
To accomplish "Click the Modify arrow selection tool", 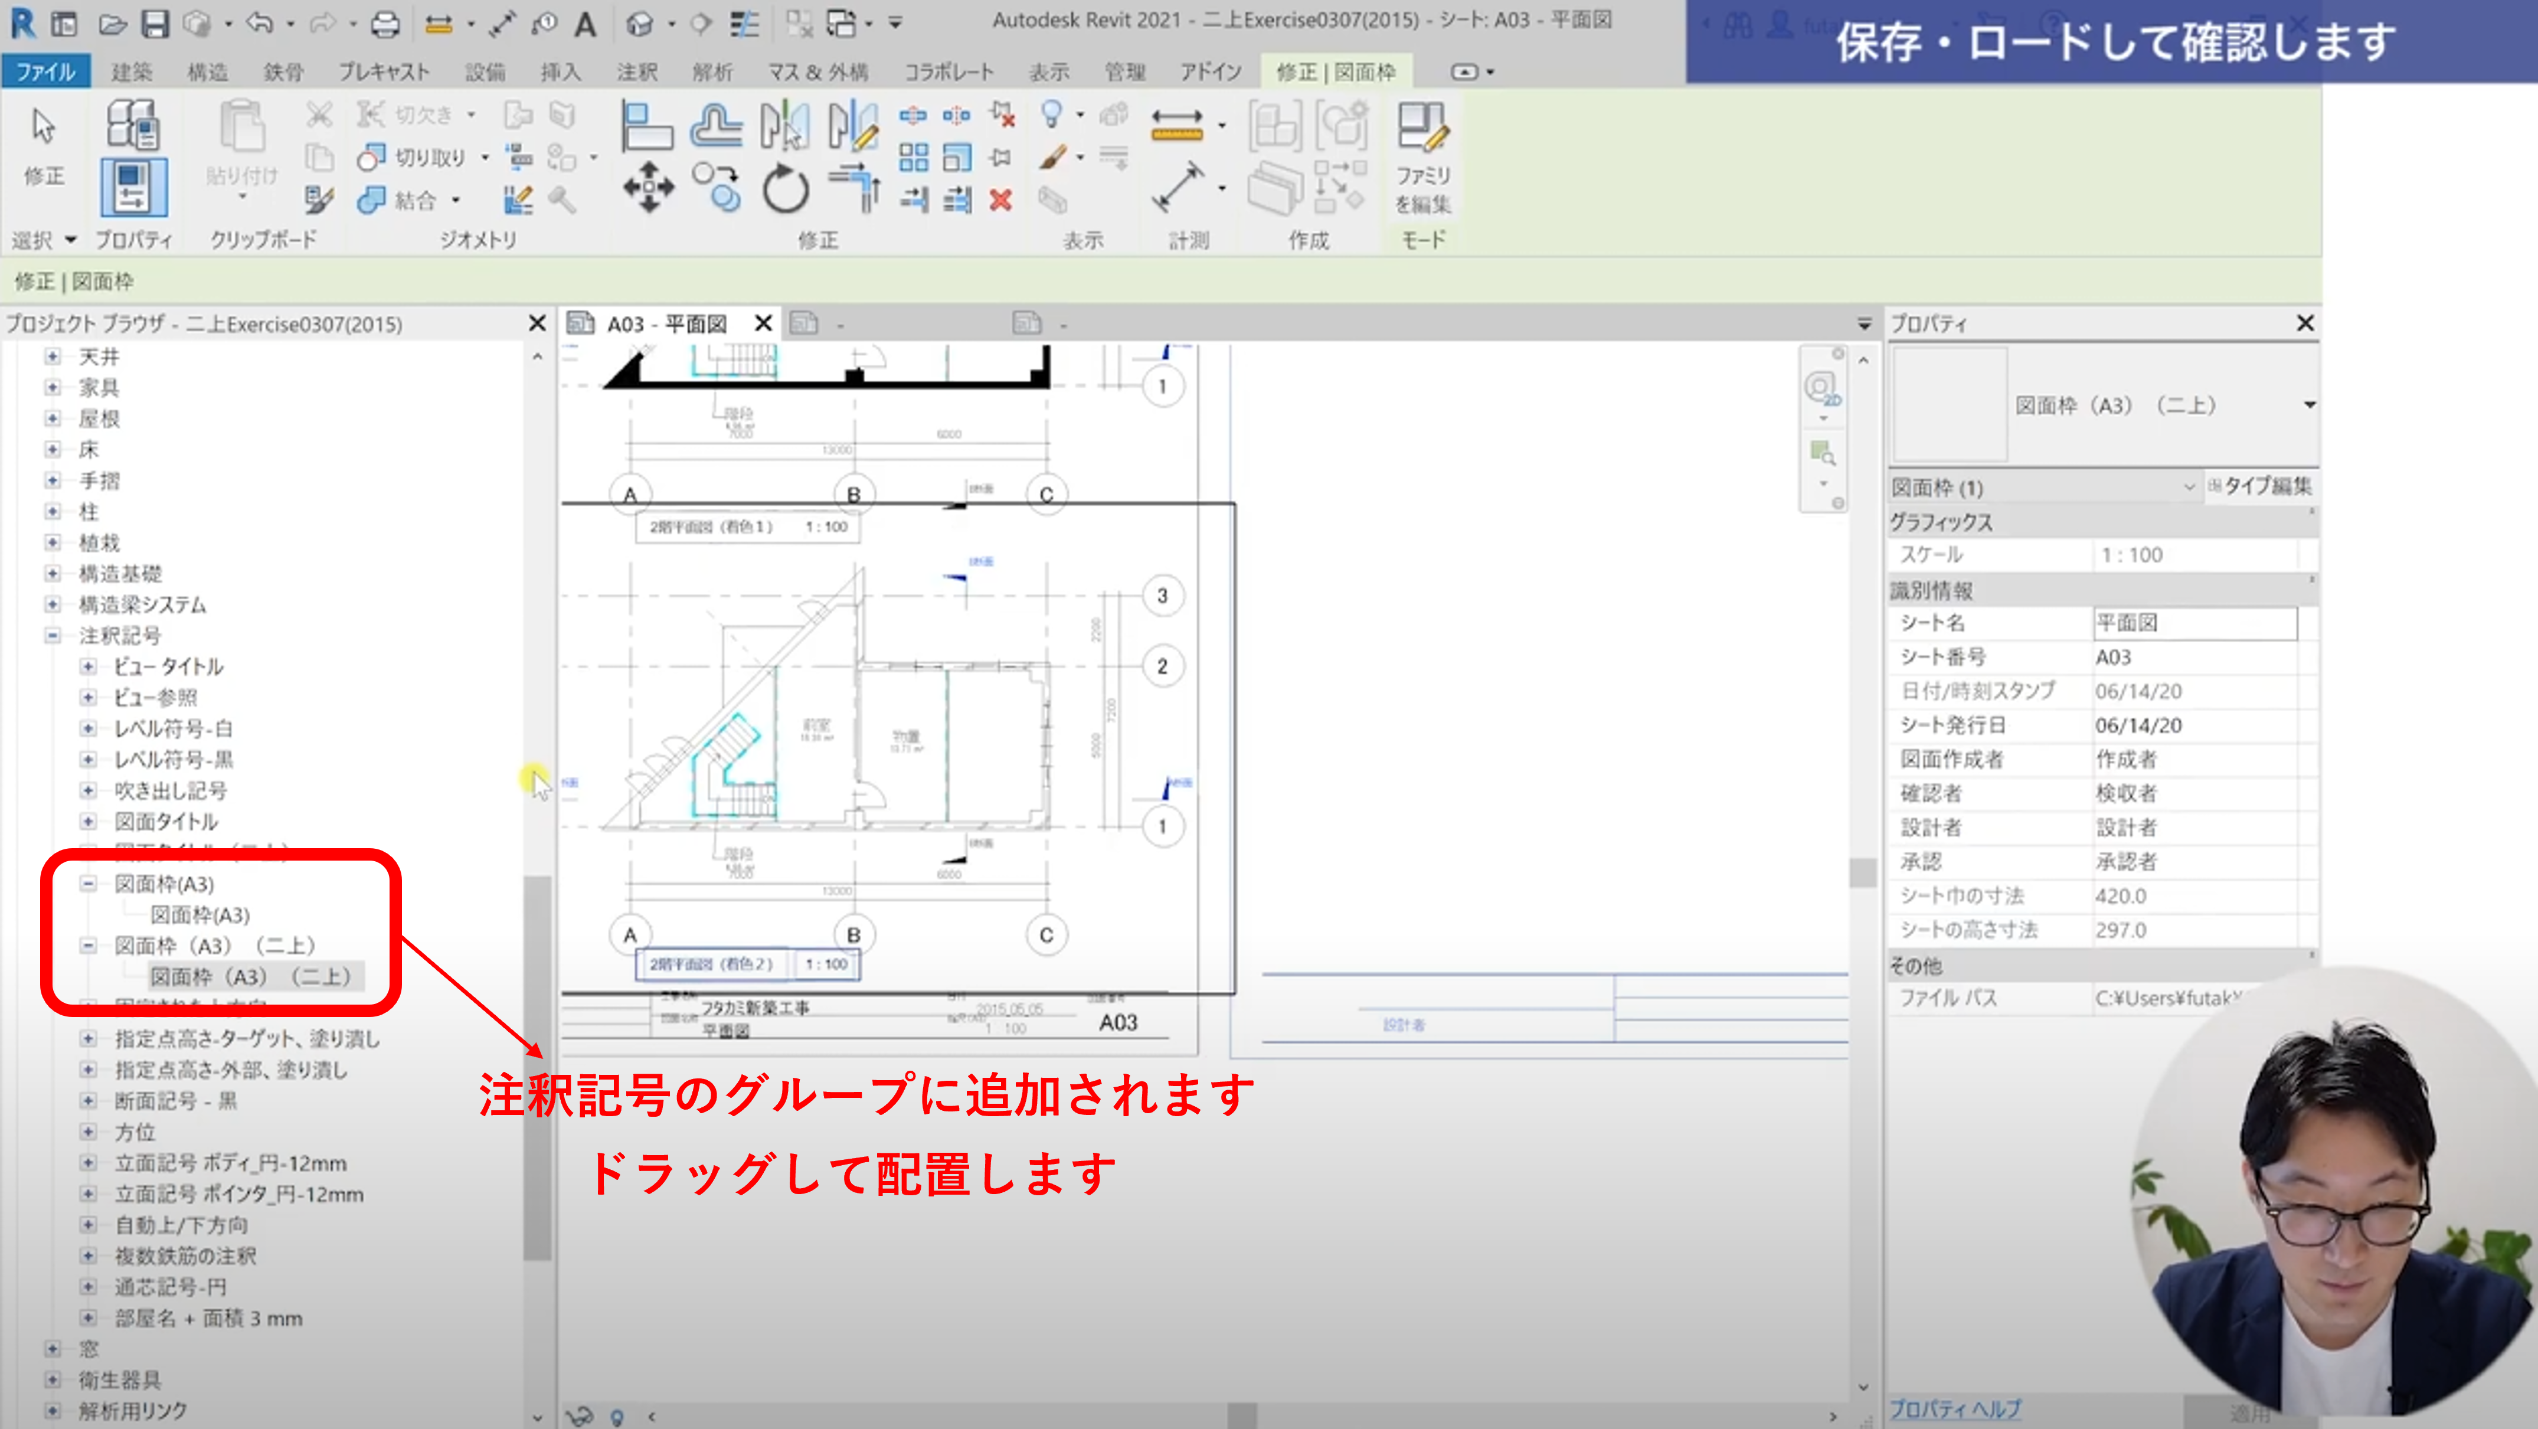I will pyautogui.click(x=43, y=148).
